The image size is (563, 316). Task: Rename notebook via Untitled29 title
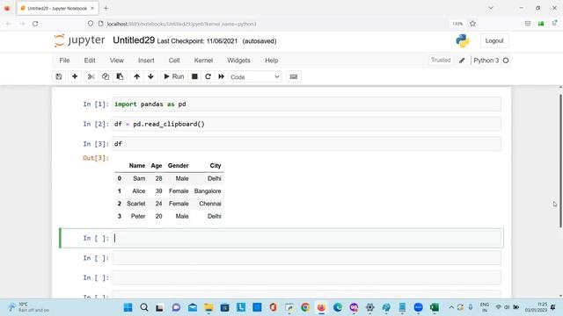pyautogui.click(x=134, y=40)
